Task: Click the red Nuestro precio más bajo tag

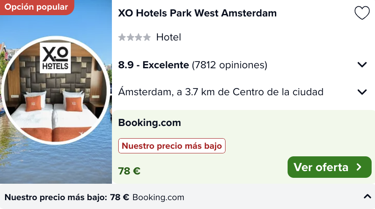Action: click(x=172, y=146)
